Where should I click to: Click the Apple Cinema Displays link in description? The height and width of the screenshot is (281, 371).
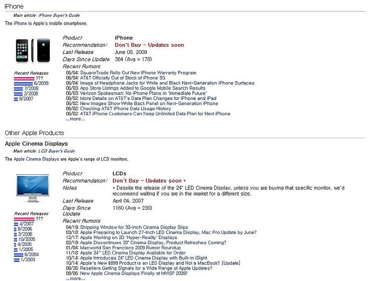36,159
